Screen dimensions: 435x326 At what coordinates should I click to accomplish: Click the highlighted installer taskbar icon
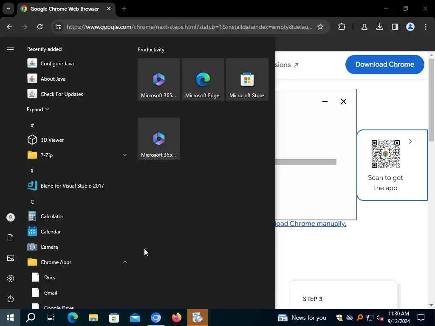197,318
